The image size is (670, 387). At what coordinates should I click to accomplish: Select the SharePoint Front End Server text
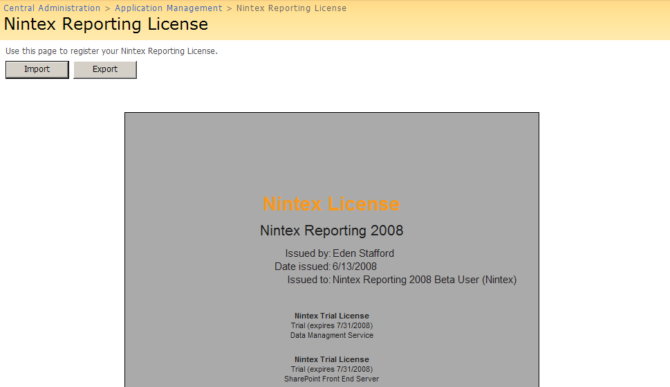[331, 379]
